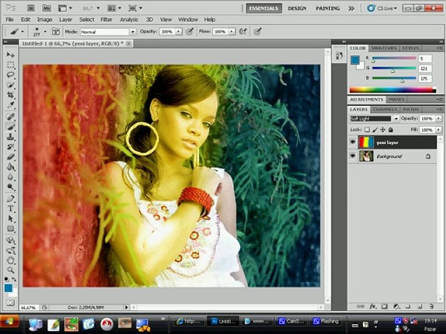This screenshot has width=446, height=334.
Task: Enable airbrush mode in options bar
Action: [x=243, y=32]
